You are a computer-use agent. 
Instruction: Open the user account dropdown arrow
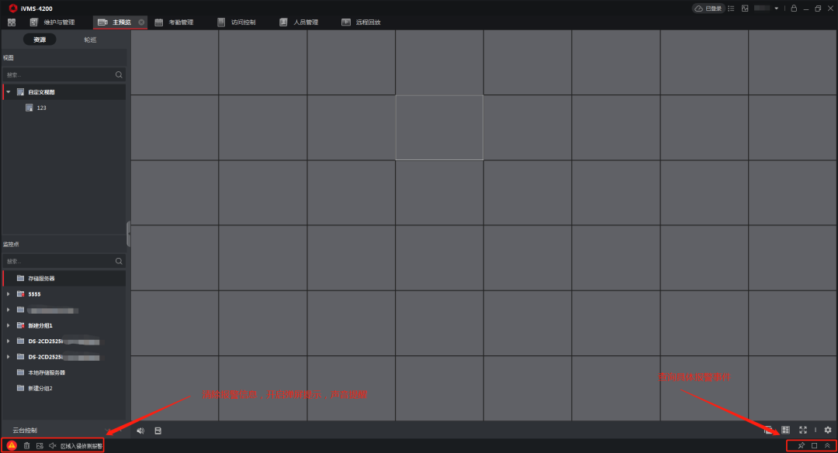tap(776, 9)
